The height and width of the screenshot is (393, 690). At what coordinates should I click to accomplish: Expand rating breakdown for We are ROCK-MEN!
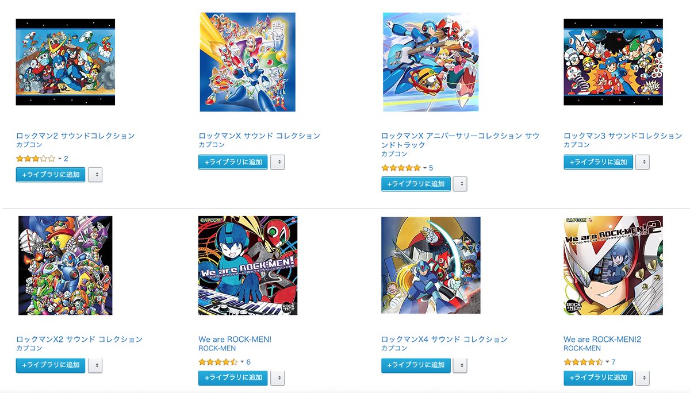click(242, 362)
